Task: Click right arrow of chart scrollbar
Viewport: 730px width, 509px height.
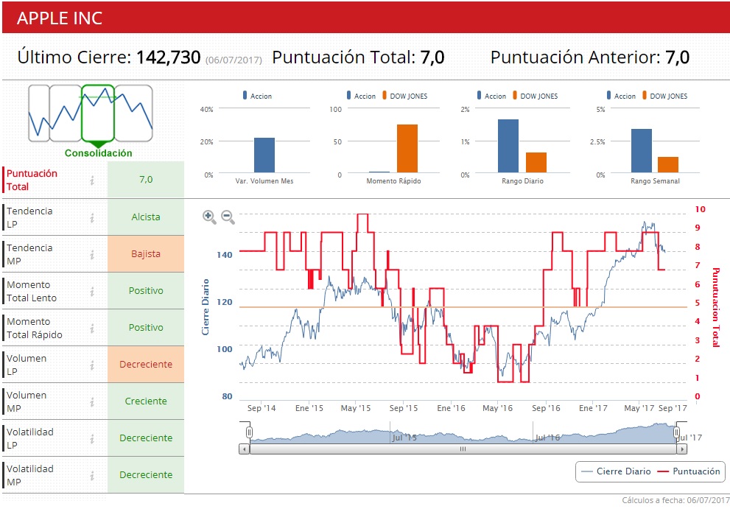Action: [x=681, y=448]
